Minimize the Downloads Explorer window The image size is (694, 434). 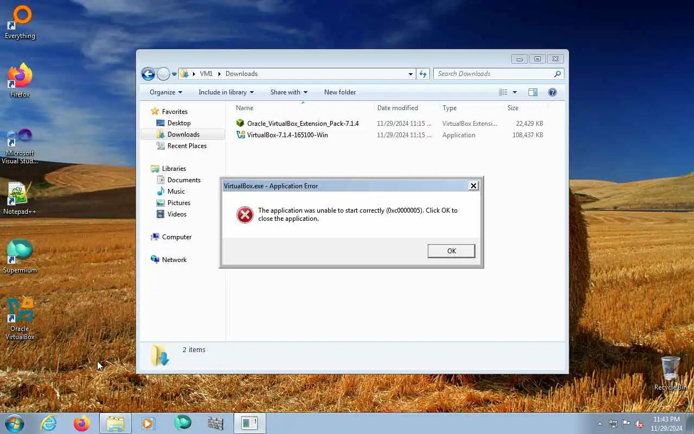[x=519, y=59]
